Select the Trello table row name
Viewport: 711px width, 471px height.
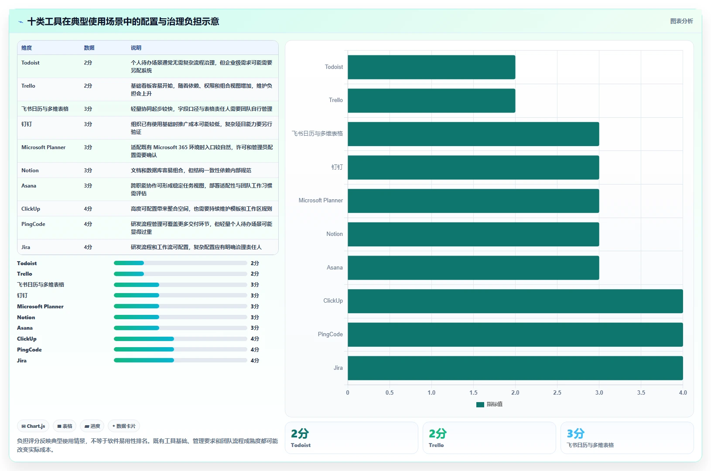point(28,86)
